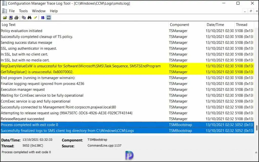Click 'CommandLine.cpp:1137' source value in details
This screenshot has height=162, width=259.
(104, 146)
